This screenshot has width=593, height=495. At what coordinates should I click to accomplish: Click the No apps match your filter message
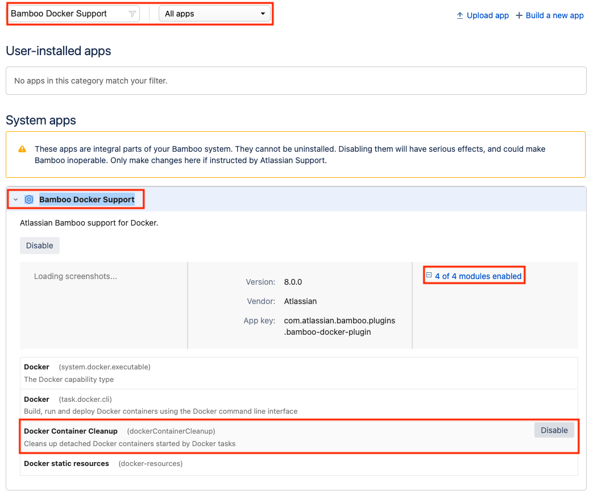pos(91,81)
